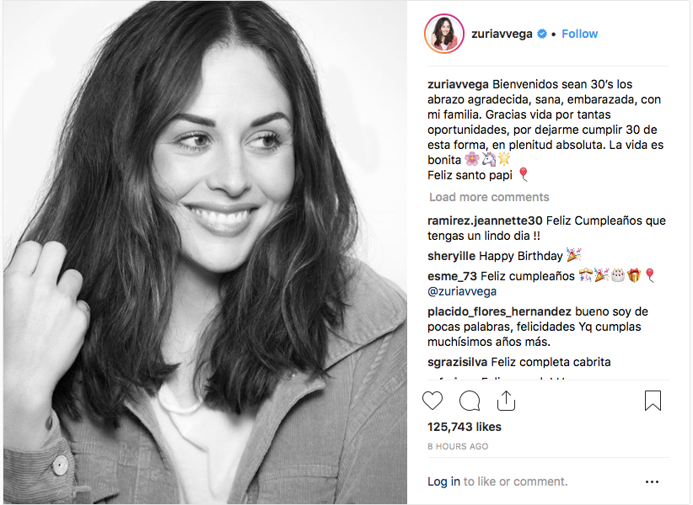Click the blue verified badge icon
The image size is (693, 505).
[x=542, y=34]
